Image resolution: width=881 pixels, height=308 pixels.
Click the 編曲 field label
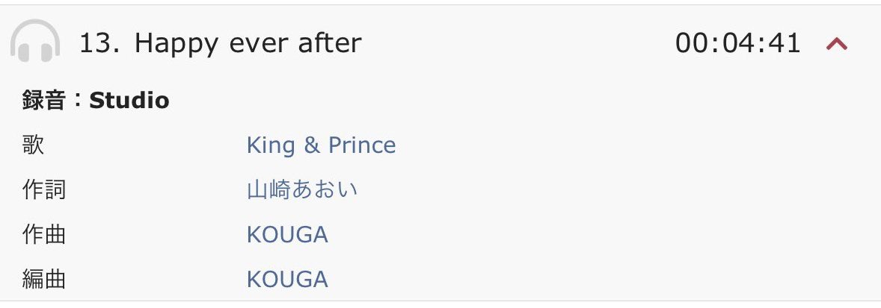[x=44, y=280]
